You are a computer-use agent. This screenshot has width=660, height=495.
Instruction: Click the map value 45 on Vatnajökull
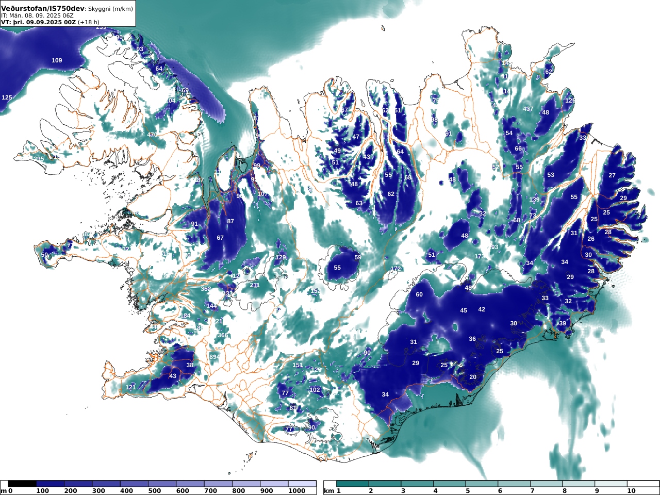pos(464,310)
